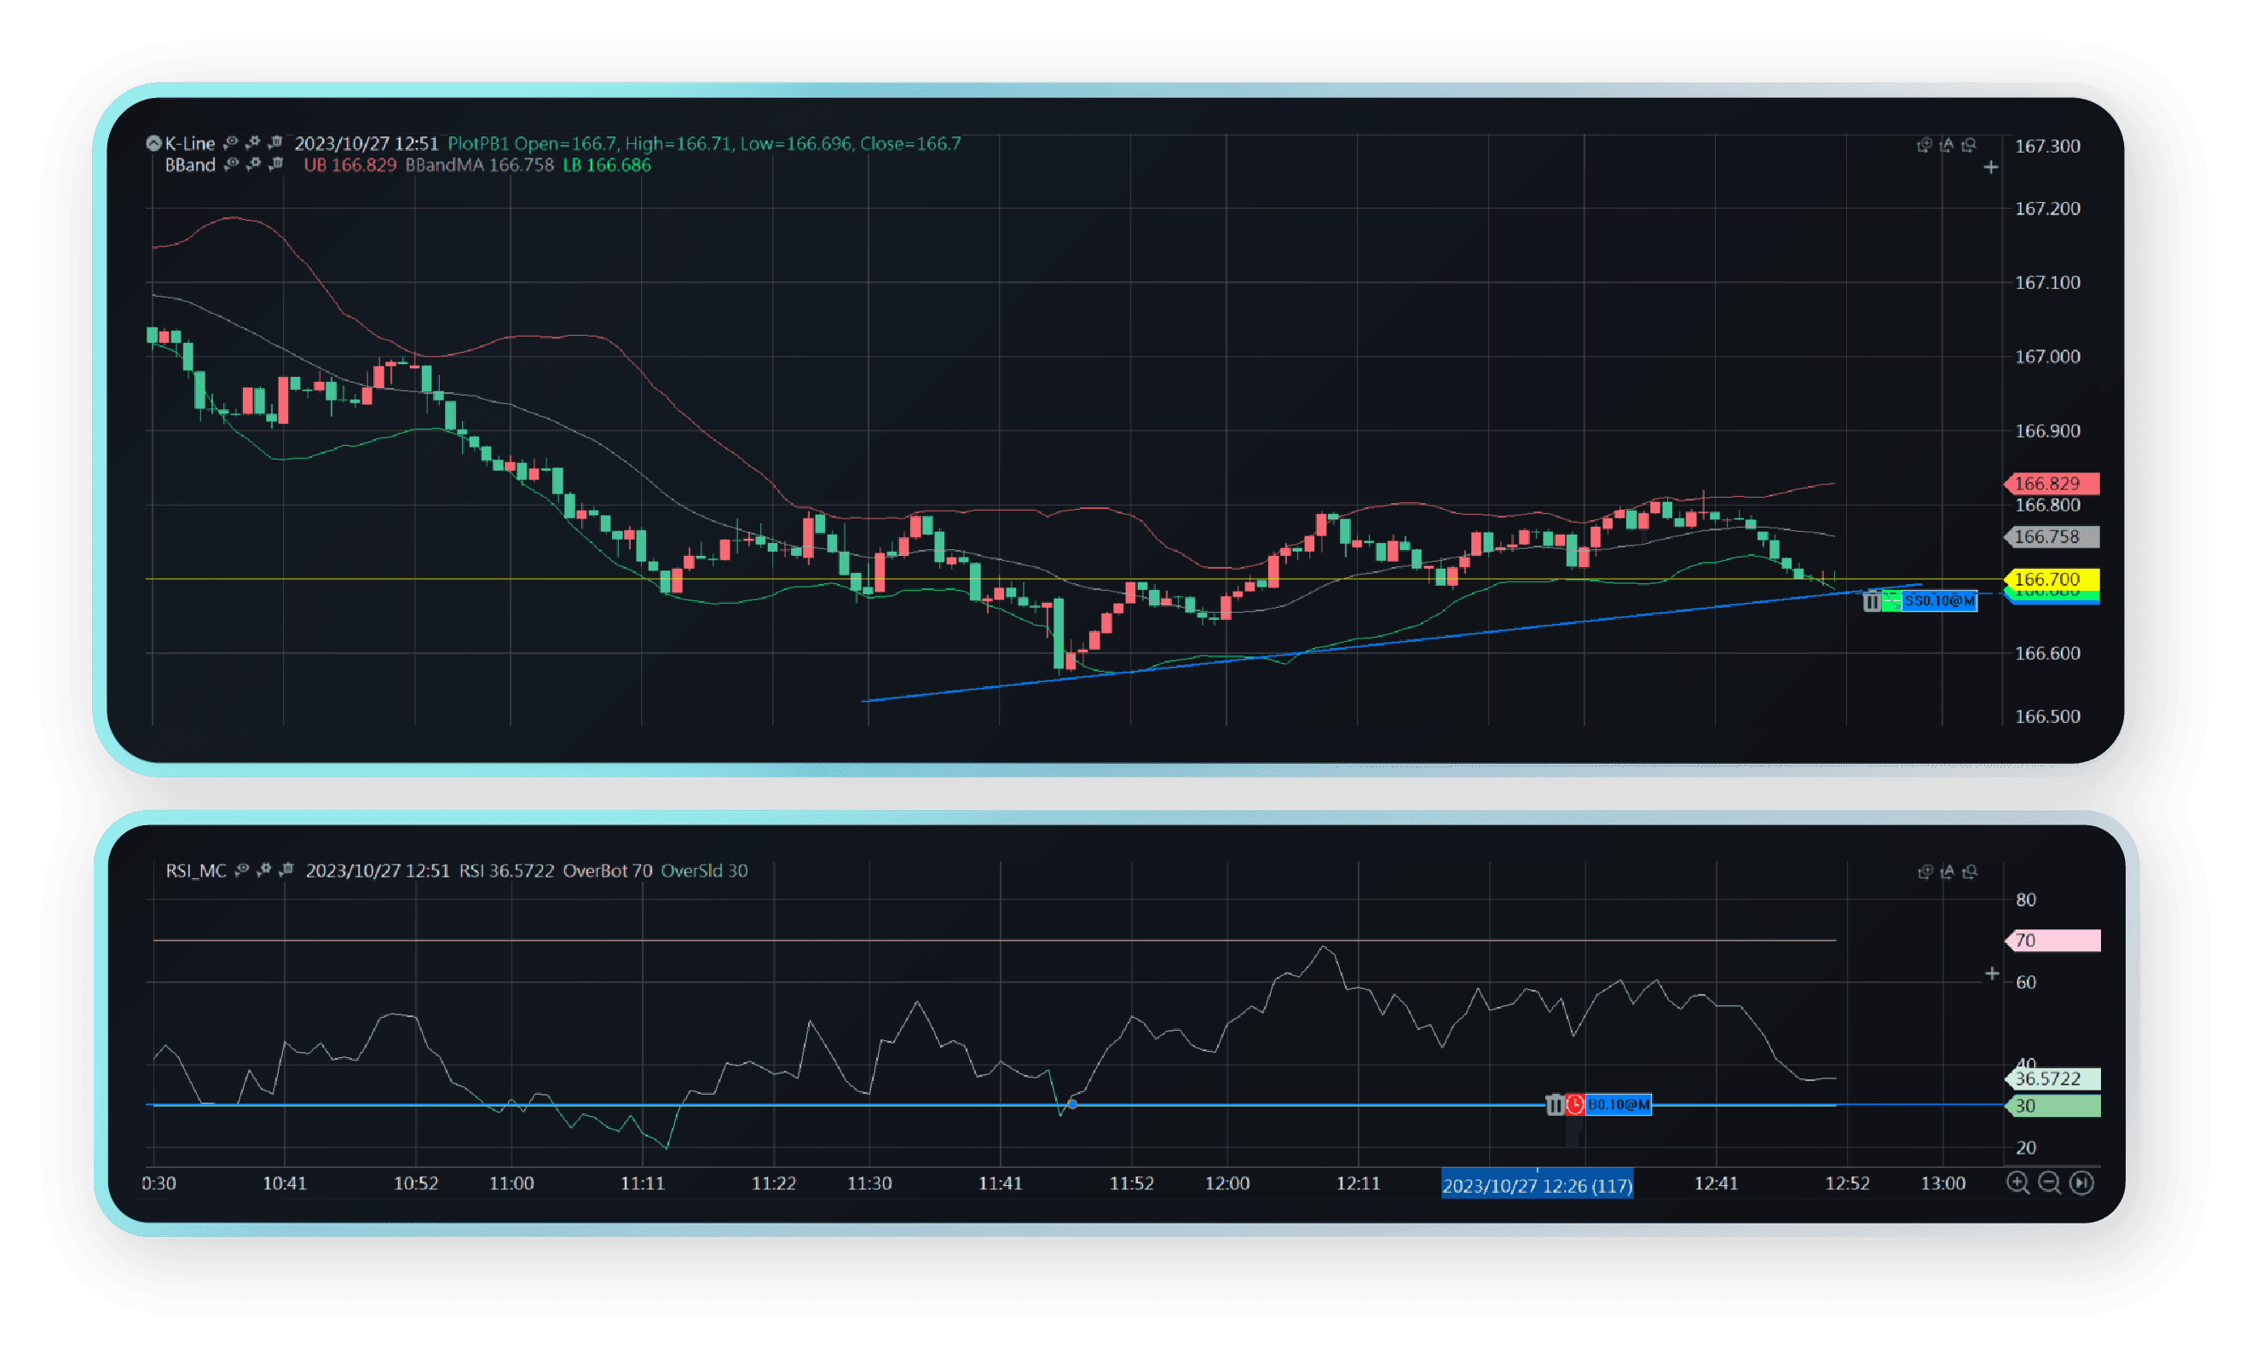Image resolution: width=2251 pixels, height=1359 pixels.
Task: Click the highlighted 12:26 (117) time label
Action: [1537, 1185]
